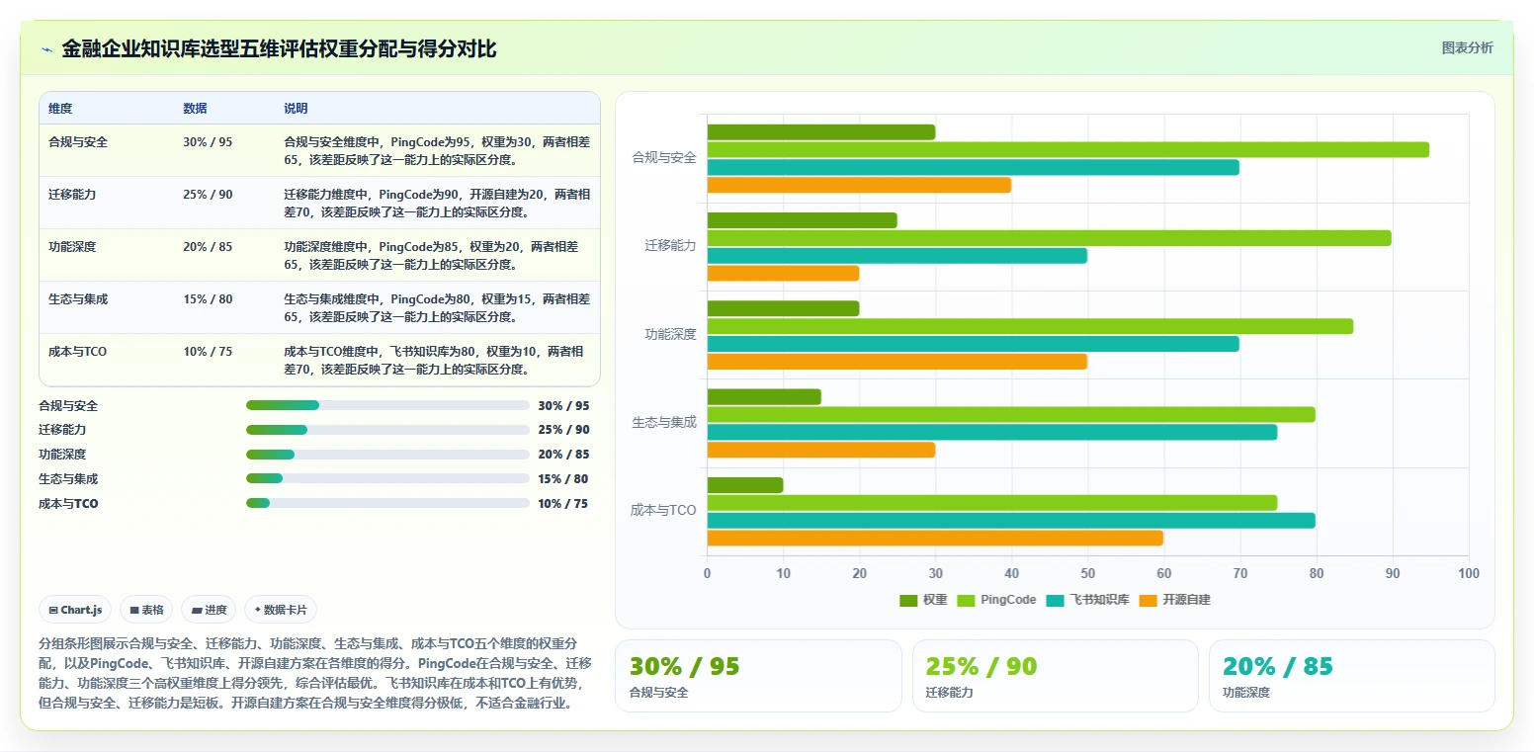
Task: Select the 数据卡片 tag chip
Action: 281,610
